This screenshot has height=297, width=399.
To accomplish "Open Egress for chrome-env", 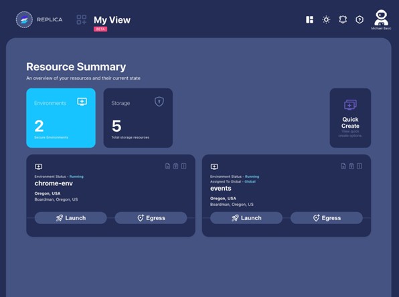I will click(x=151, y=218).
